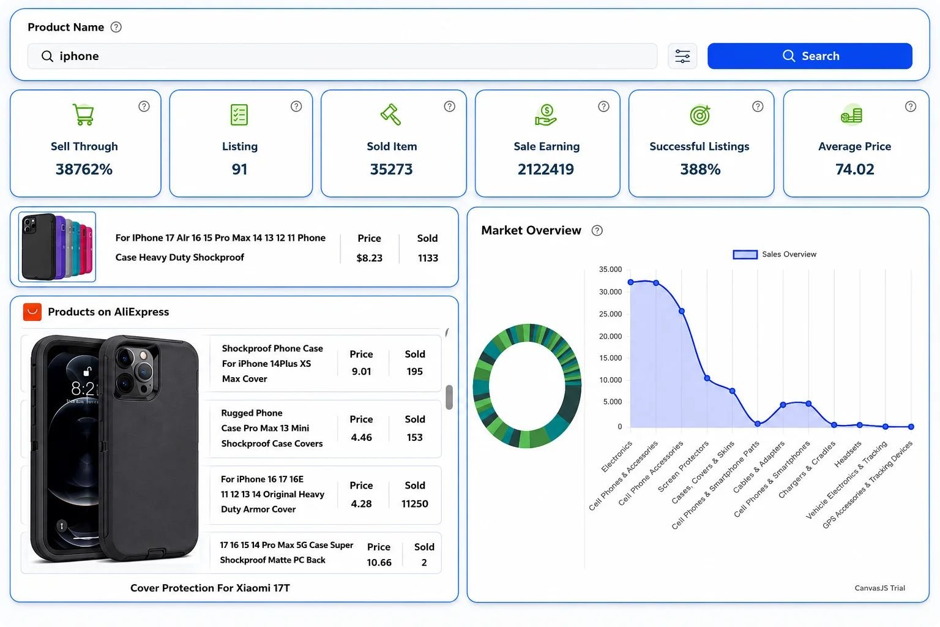Open help tooltip beside Product Name
This screenshot has height=627, width=940.
click(116, 27)
